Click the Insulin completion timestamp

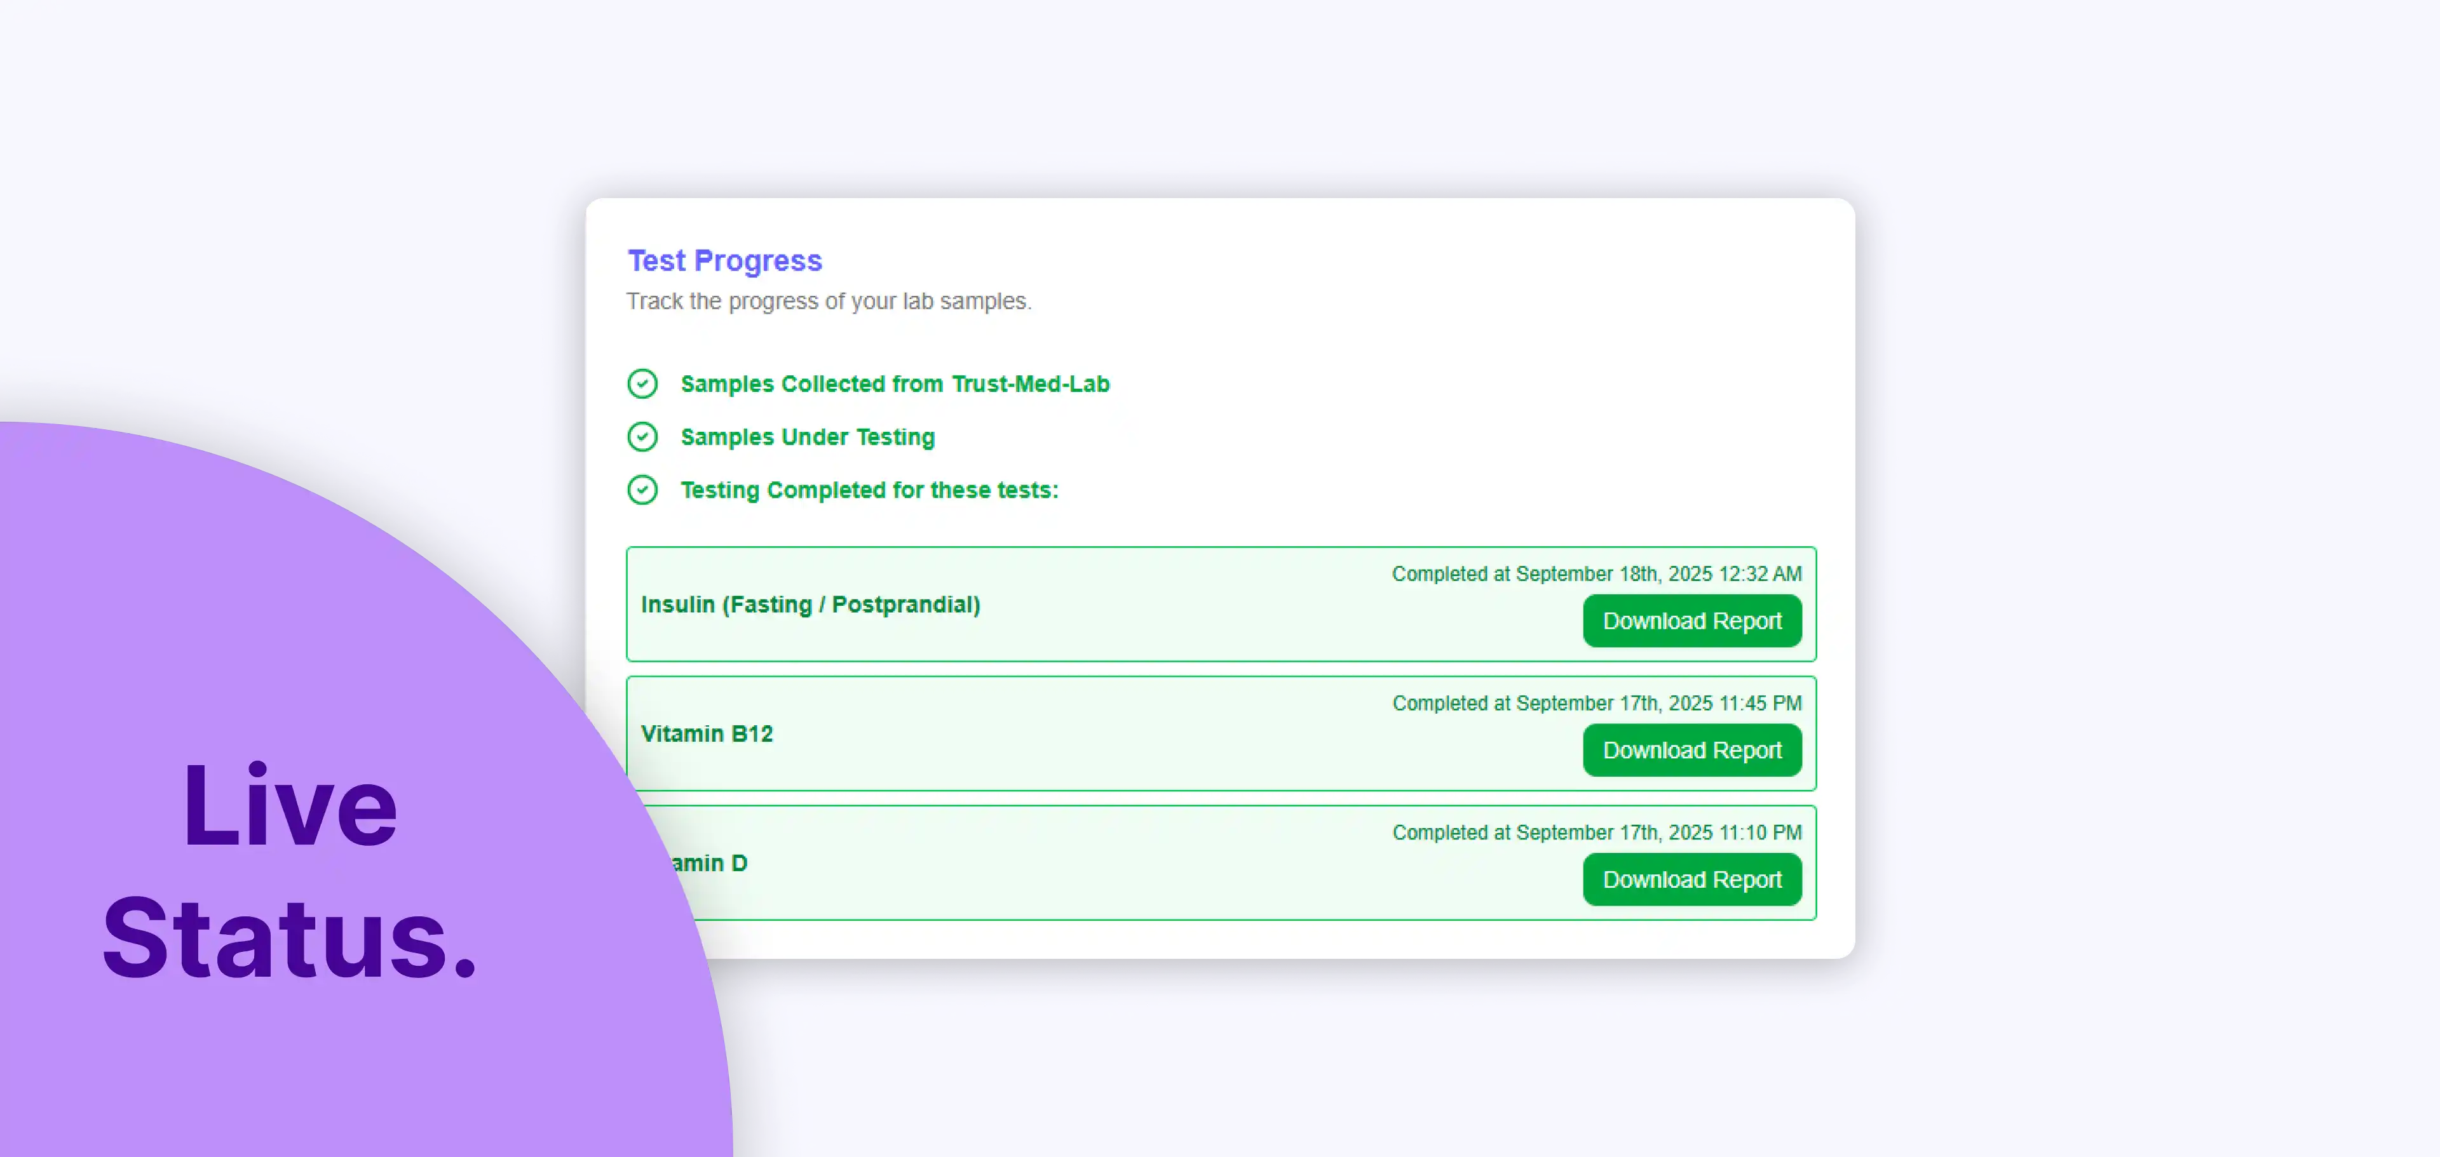click(1596, 574)
